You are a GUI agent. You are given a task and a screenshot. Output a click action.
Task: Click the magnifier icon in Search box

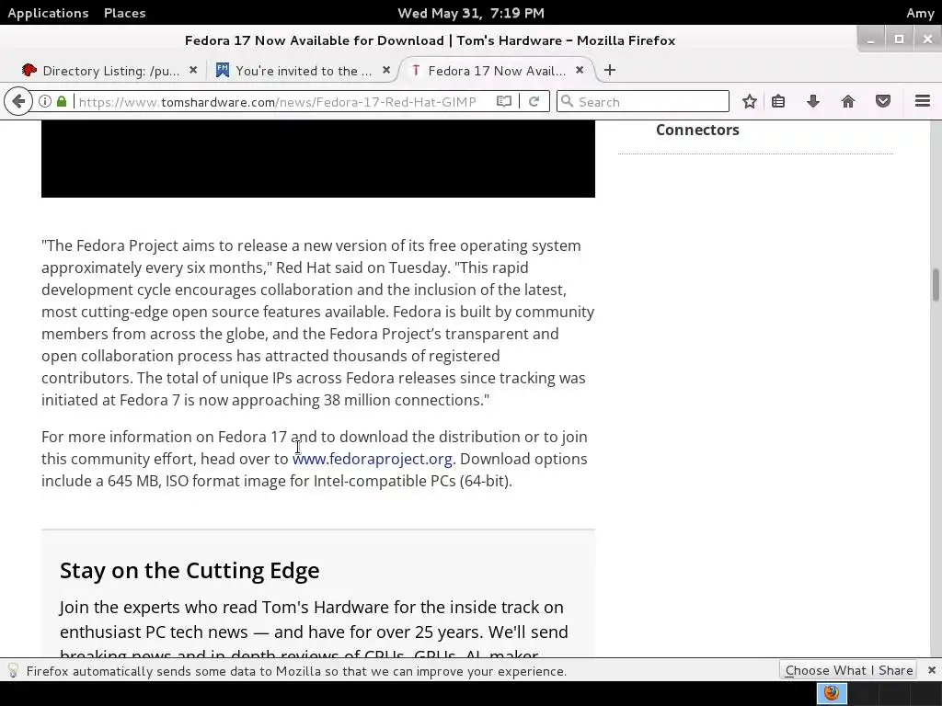(x=567, y=101)
